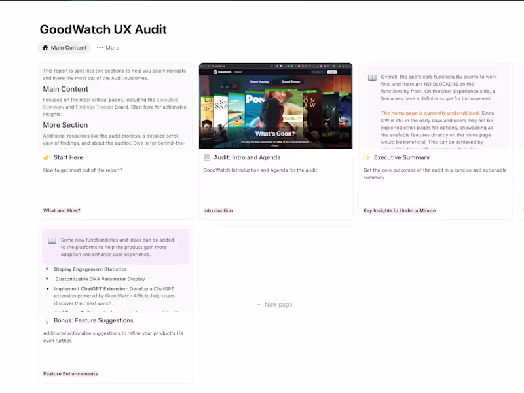Click the home icon beside Main Content
Viewport: 524px width, 393px height.
(45, 47)
